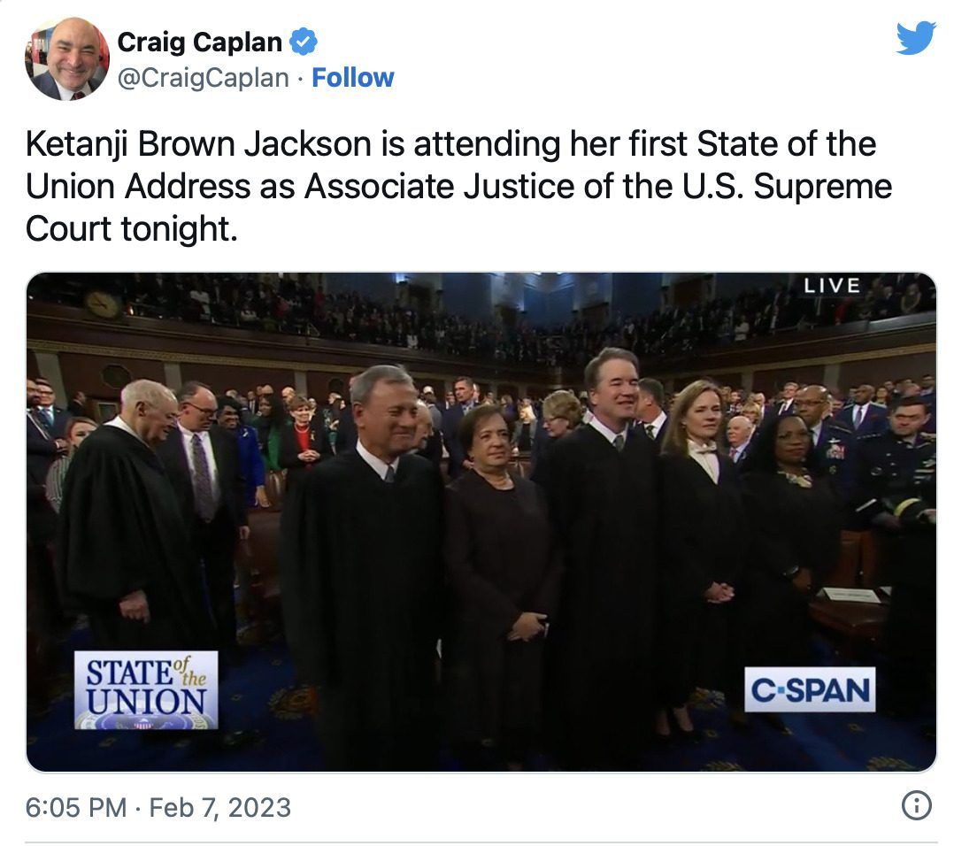Click the info circle icon
954x846 pixels.
pyautogui.click(x=915, y=806)
